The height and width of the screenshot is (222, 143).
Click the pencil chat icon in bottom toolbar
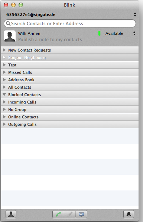click(x=70, y=214)
